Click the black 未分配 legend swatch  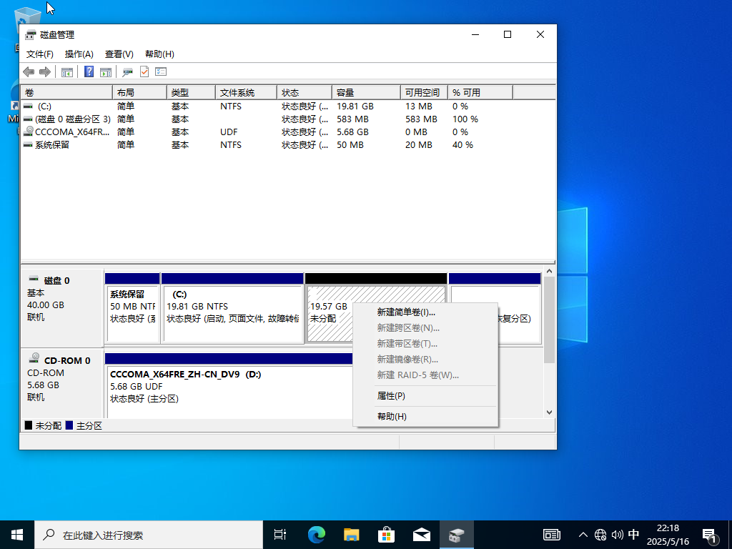coord(29,425)
